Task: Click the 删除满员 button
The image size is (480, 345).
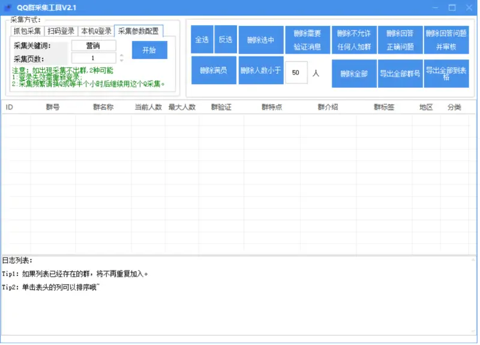Action: [x=214, y=71]
